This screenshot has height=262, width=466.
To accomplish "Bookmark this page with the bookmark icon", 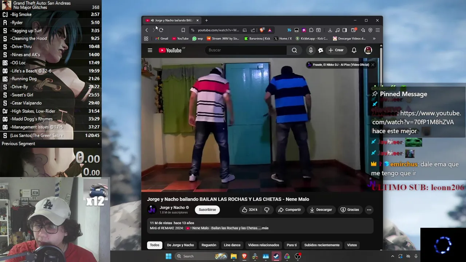I will [183, 30].
